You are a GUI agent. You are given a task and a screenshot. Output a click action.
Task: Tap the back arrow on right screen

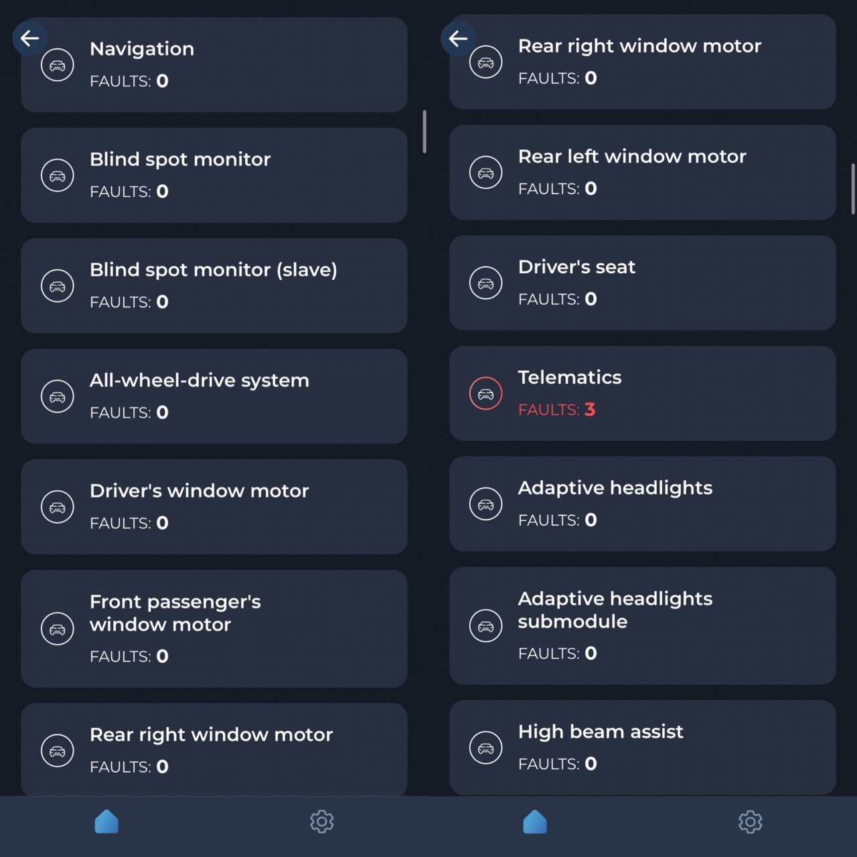click(x=458, y=38)
